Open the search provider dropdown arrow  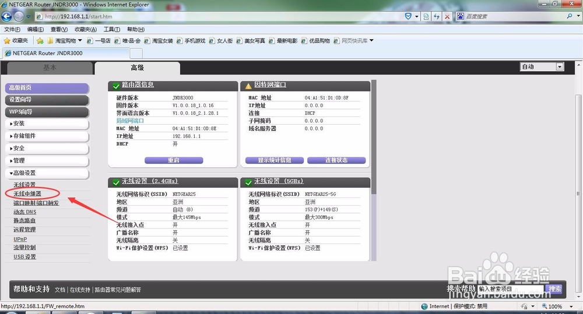(578, 16)
